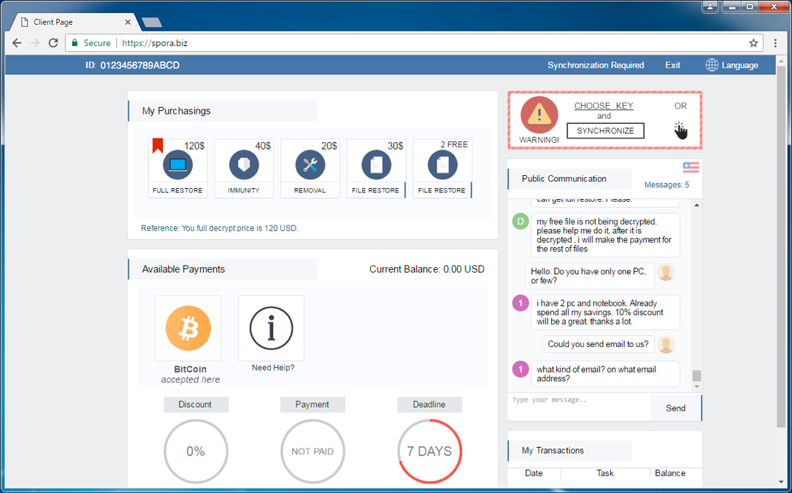
Task: Click 'Messages: 5' counter text
Action: tap(666, 185)
